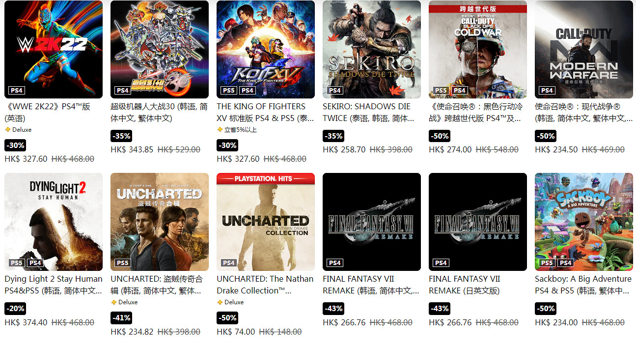Click Deluxe icon under Nathan Drake Collection
The image size is (636, 339).
(220, 302)
